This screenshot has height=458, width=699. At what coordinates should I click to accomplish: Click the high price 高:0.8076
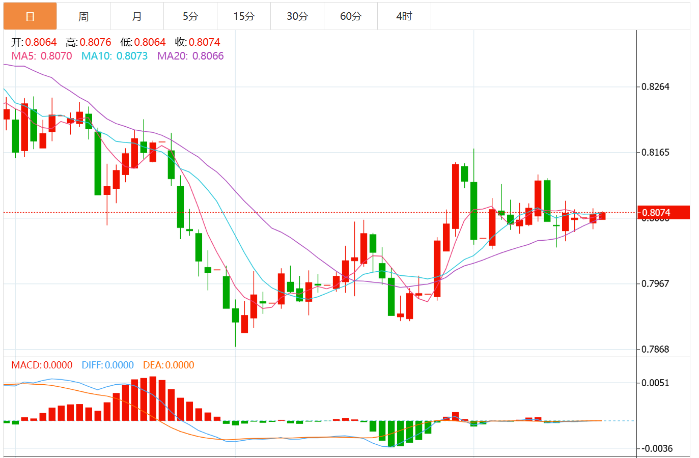89,42
